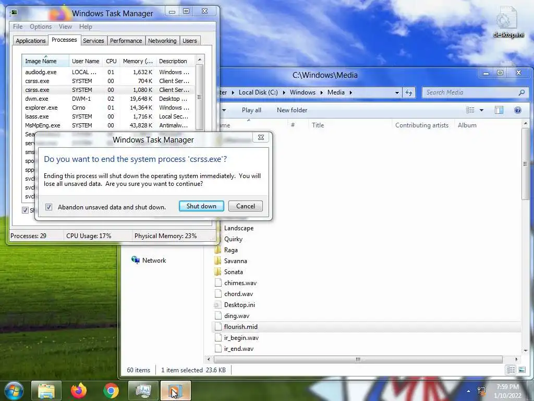Switch to large icons view in status bar

(521, 370)
